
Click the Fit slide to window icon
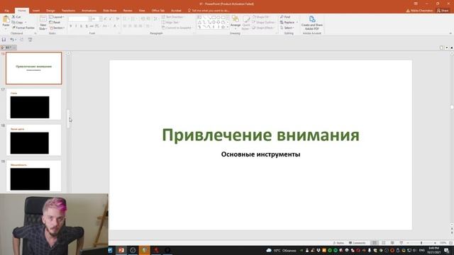[x=450, y=243]
